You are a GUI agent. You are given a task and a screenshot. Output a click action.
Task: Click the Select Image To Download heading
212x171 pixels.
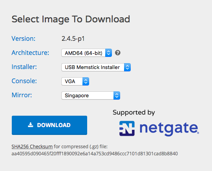click(71, 19)
